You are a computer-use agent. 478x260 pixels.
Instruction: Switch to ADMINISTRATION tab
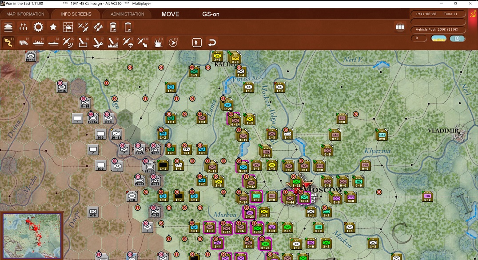(x=127, y=14)
